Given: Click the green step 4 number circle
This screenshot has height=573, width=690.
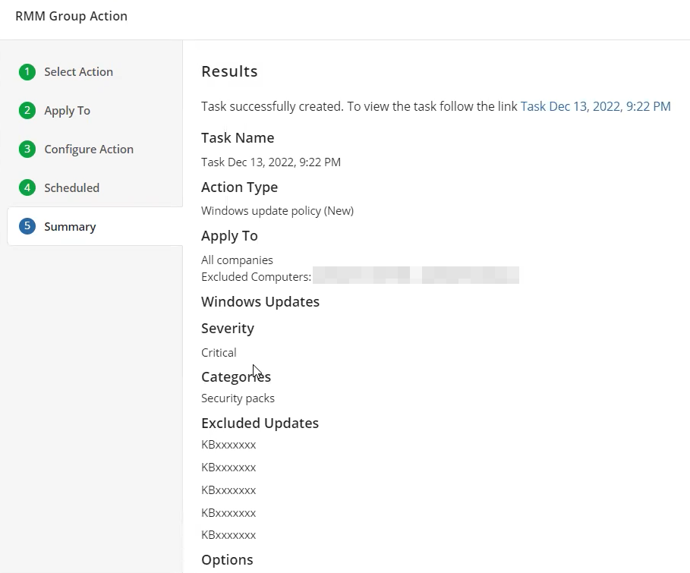Looking at the screenshot, I should coord(27,188).
